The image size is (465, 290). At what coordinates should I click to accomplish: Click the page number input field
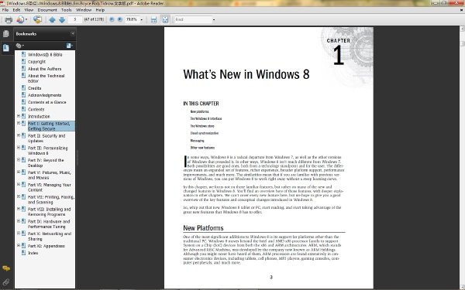[x=75, y=19]
